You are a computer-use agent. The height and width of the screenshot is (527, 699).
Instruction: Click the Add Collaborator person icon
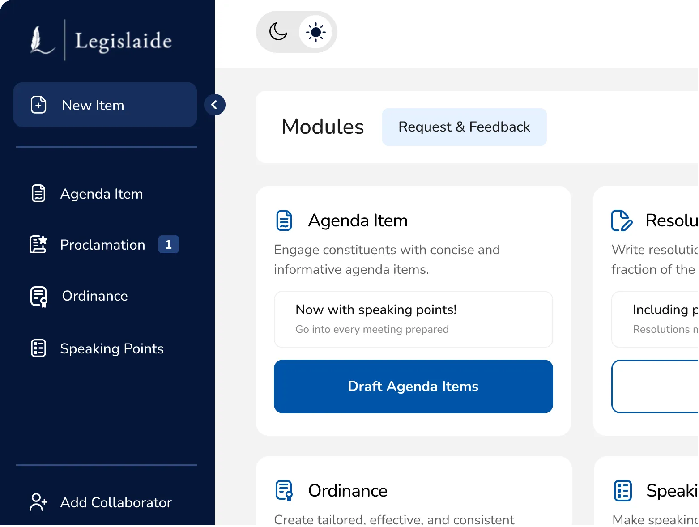(x=38, y=502)
